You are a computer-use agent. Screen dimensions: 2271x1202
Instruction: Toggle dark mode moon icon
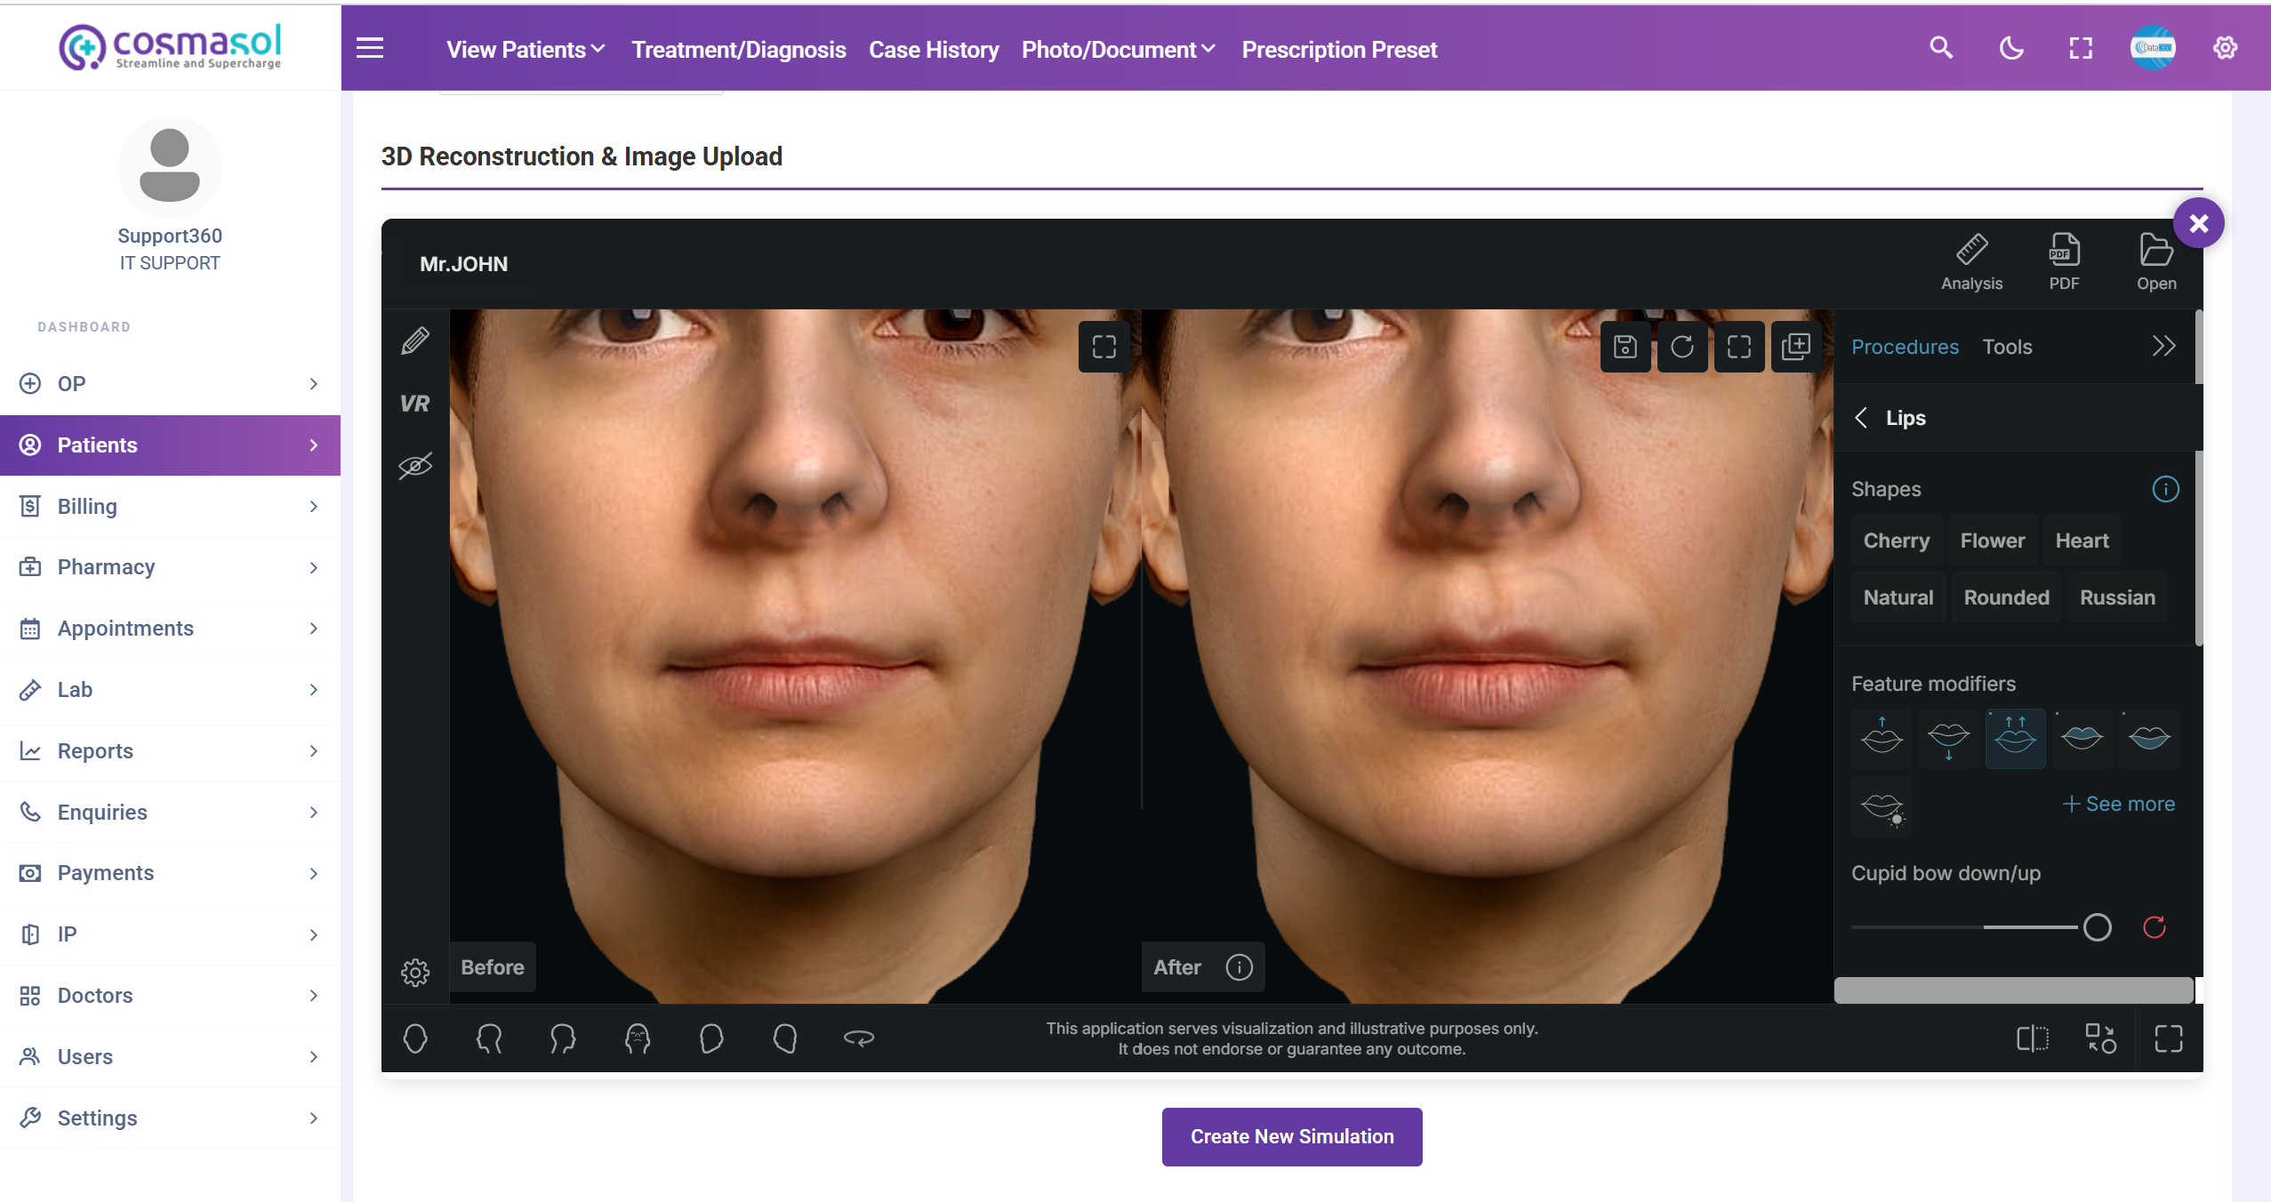2010,48
